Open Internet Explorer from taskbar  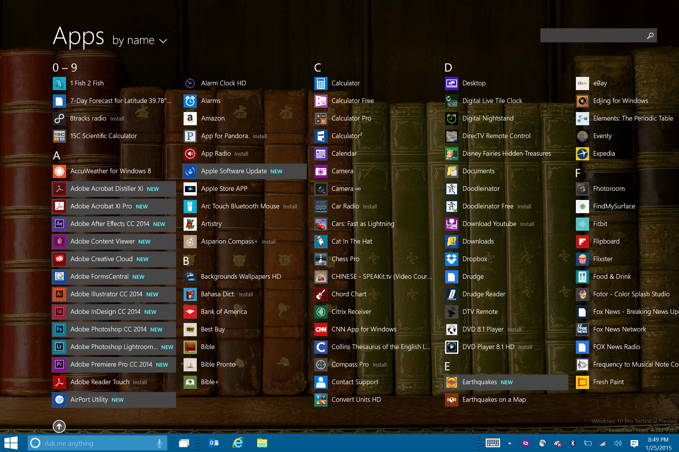[x=238, y=443]
